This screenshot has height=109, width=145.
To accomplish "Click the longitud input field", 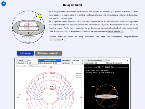I will tap(33, 63).
